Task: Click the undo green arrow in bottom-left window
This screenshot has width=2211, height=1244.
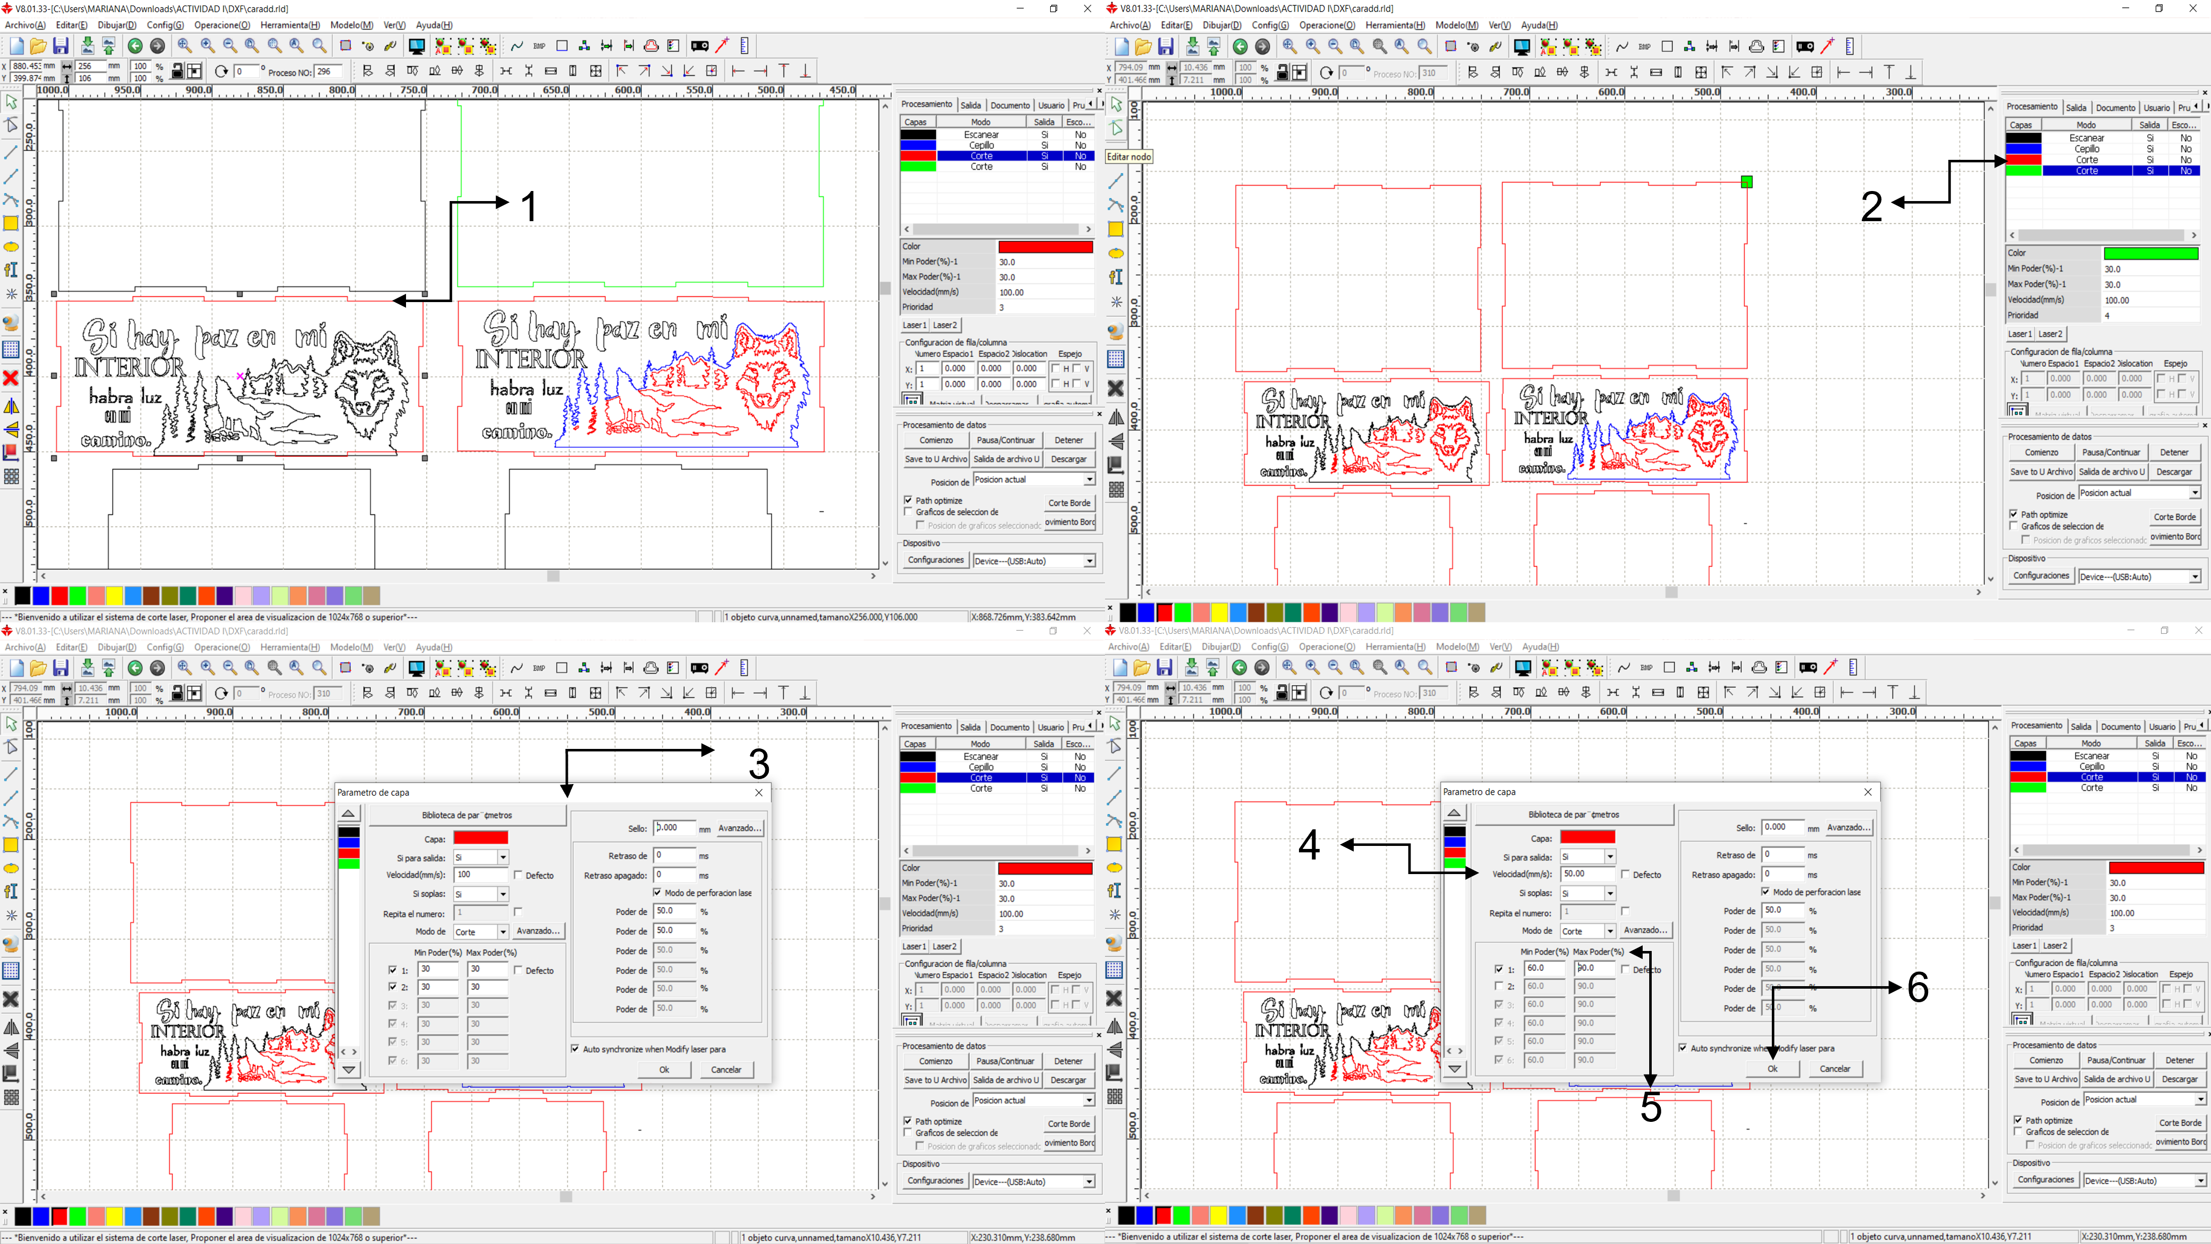Action: (x=135, y=667)
